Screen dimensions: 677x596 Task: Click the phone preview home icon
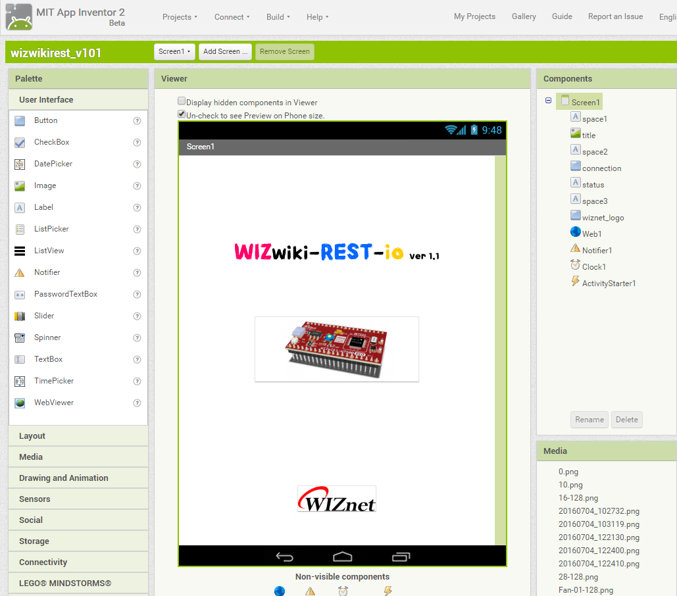(x=342, y=557)
